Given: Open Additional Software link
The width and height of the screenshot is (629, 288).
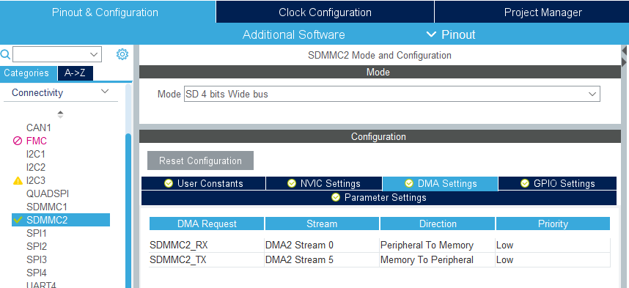Looking at the screenshot, I should [x=294, y=34].
